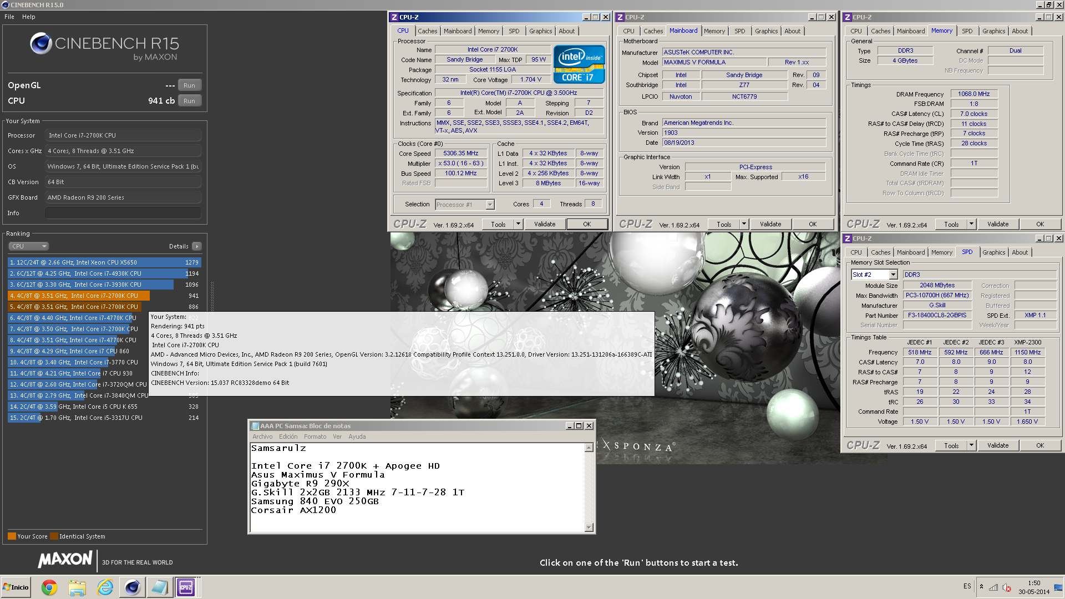Select Mainboard tab in SPD window

[910, 252]
